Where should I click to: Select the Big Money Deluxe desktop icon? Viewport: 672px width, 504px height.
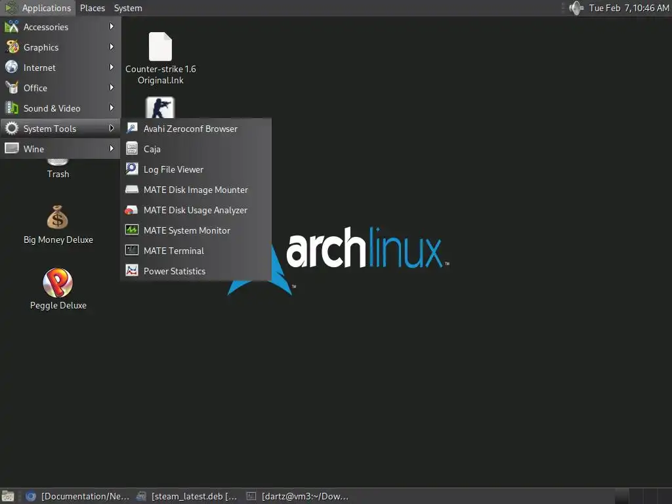[x=58, y=217]
